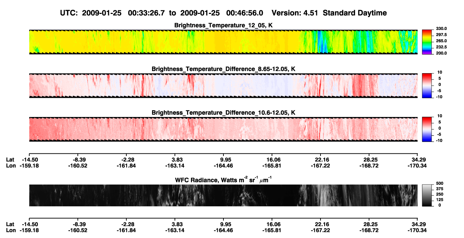
Task: Click bottom axis latitude value -14.50
Action: pos(30,224)
